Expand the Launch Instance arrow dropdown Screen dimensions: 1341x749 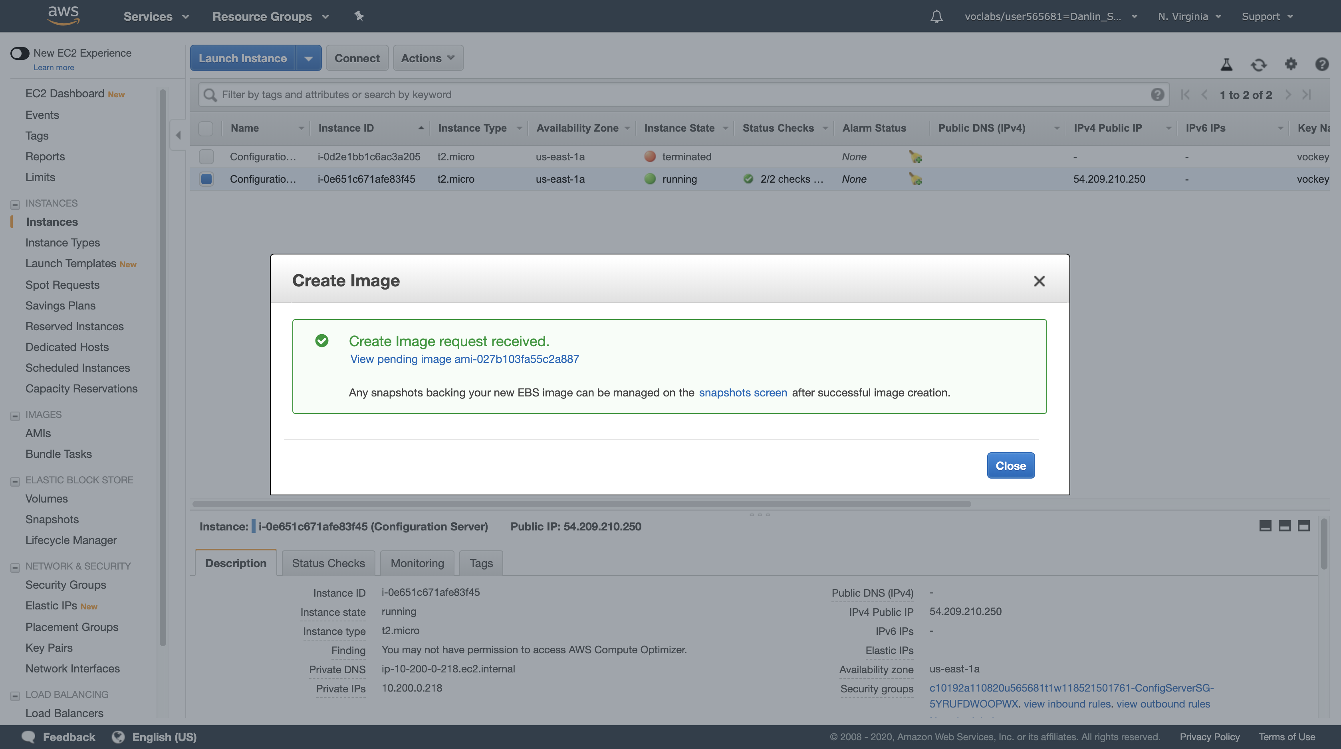(x=308, y=58)
